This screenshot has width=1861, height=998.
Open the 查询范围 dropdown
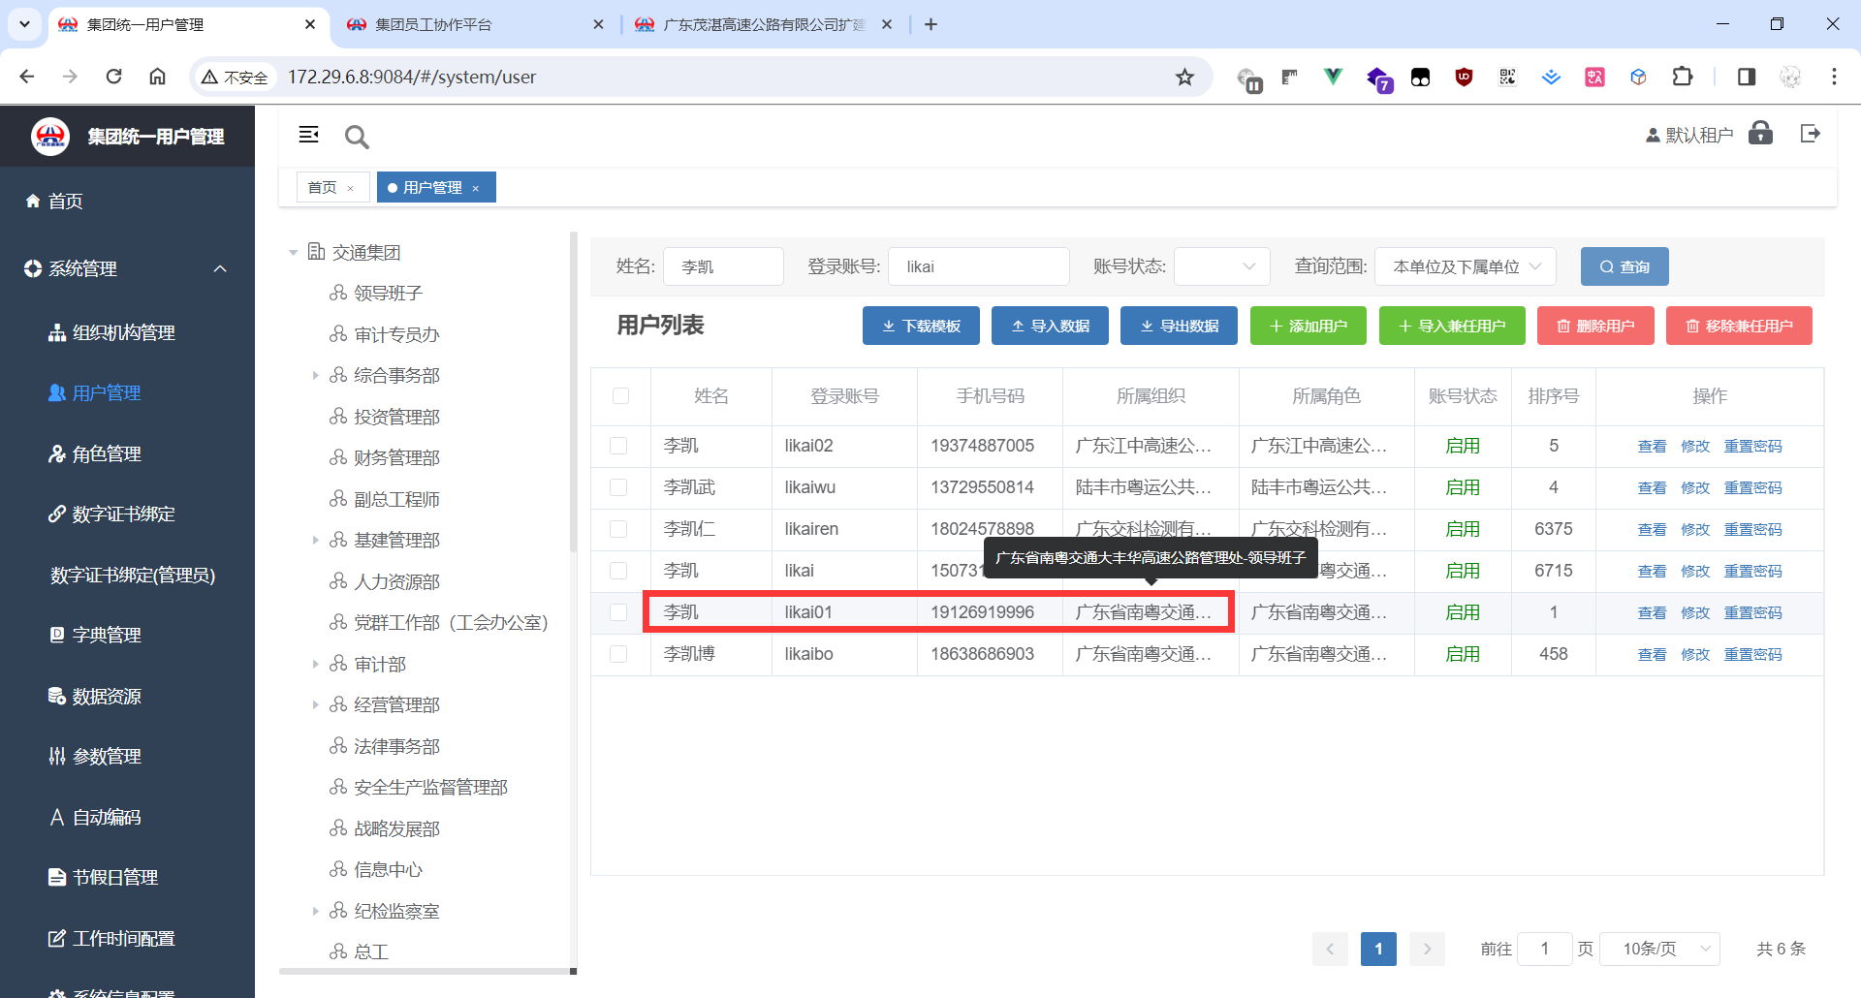pos(1465,266)
